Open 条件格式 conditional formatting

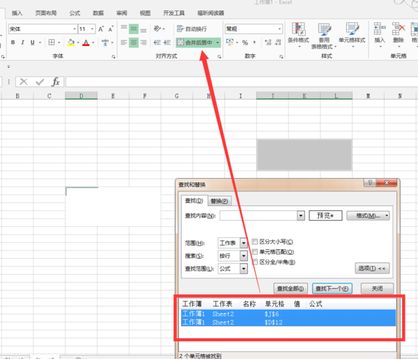[298, 35]
